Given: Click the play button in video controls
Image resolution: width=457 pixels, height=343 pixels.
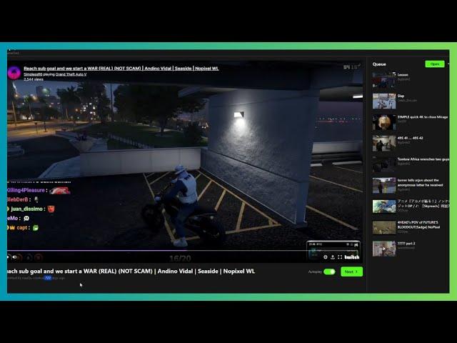Looking at the screenshot, I should point(8,257).
